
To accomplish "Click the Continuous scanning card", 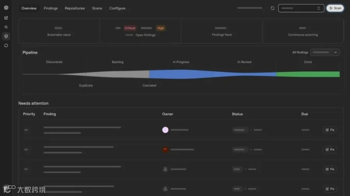I will click(x=303, y=31).
